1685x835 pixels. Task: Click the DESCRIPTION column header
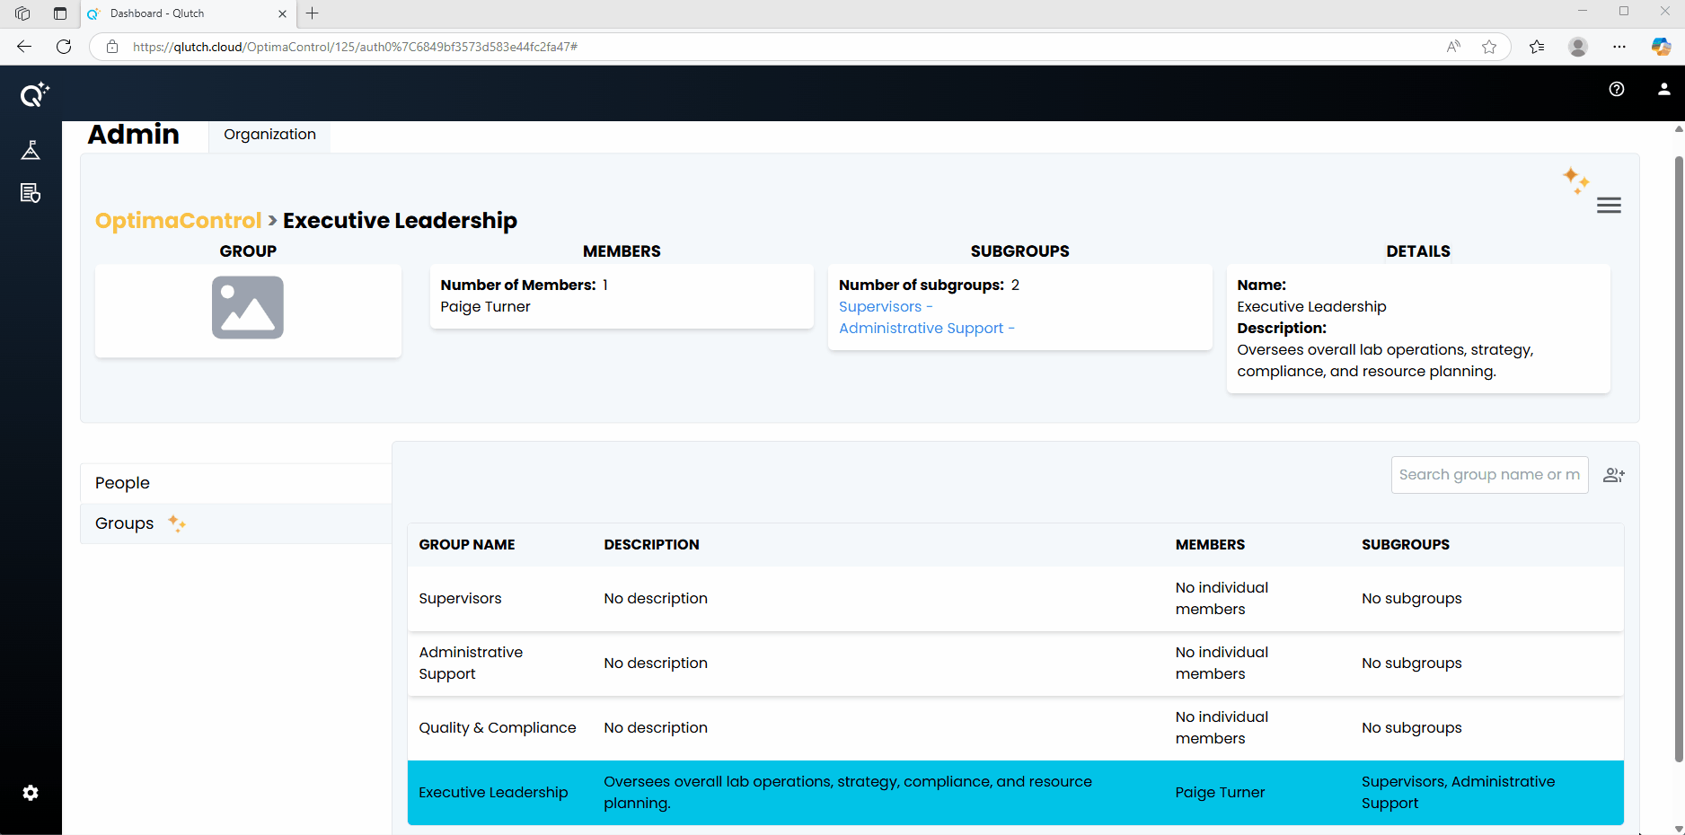(x=651, y=545)
